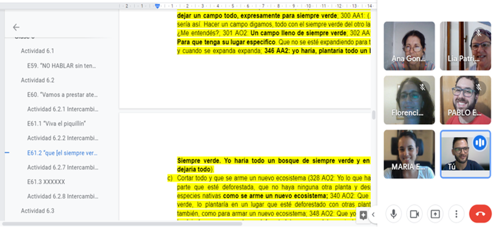Click the muted mic icon on Lia's tile
Viewport: 502px width, 227px height.
pos(479,33)
